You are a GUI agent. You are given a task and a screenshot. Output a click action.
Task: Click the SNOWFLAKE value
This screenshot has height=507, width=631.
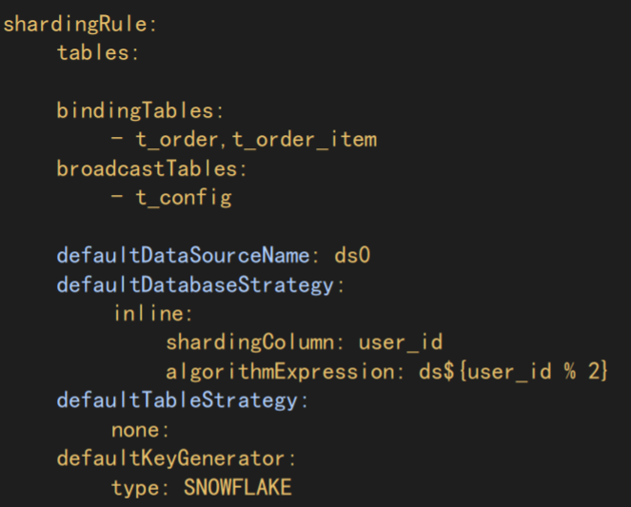[x=237, y=488]
